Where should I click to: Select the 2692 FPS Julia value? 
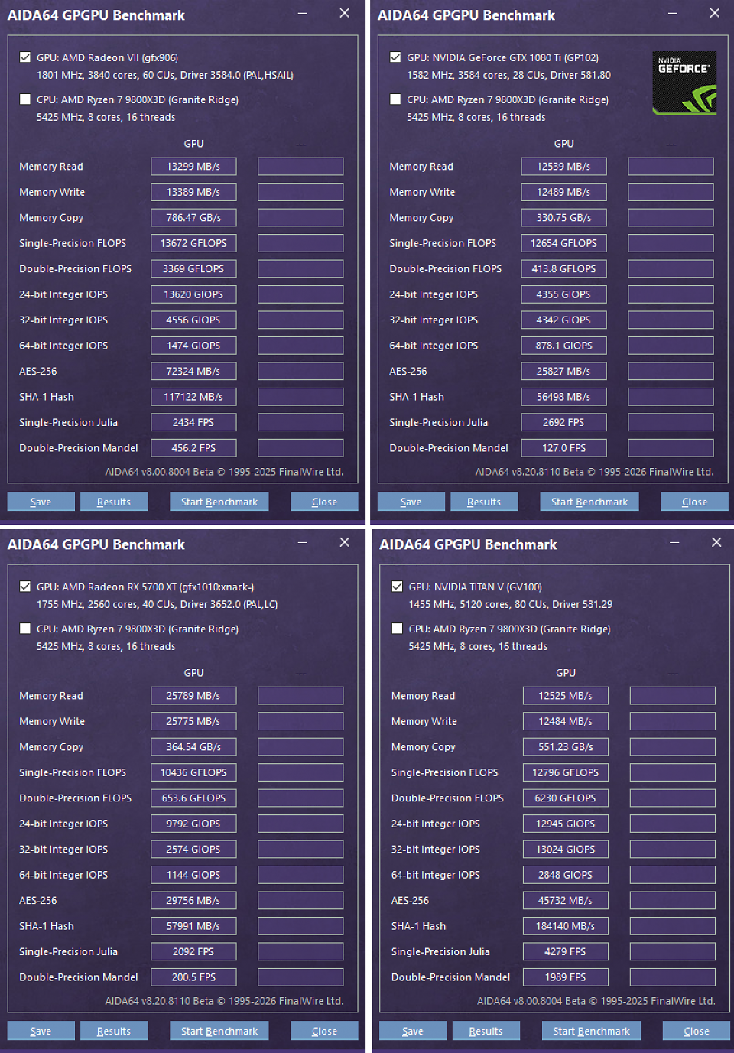click(563, 422)
